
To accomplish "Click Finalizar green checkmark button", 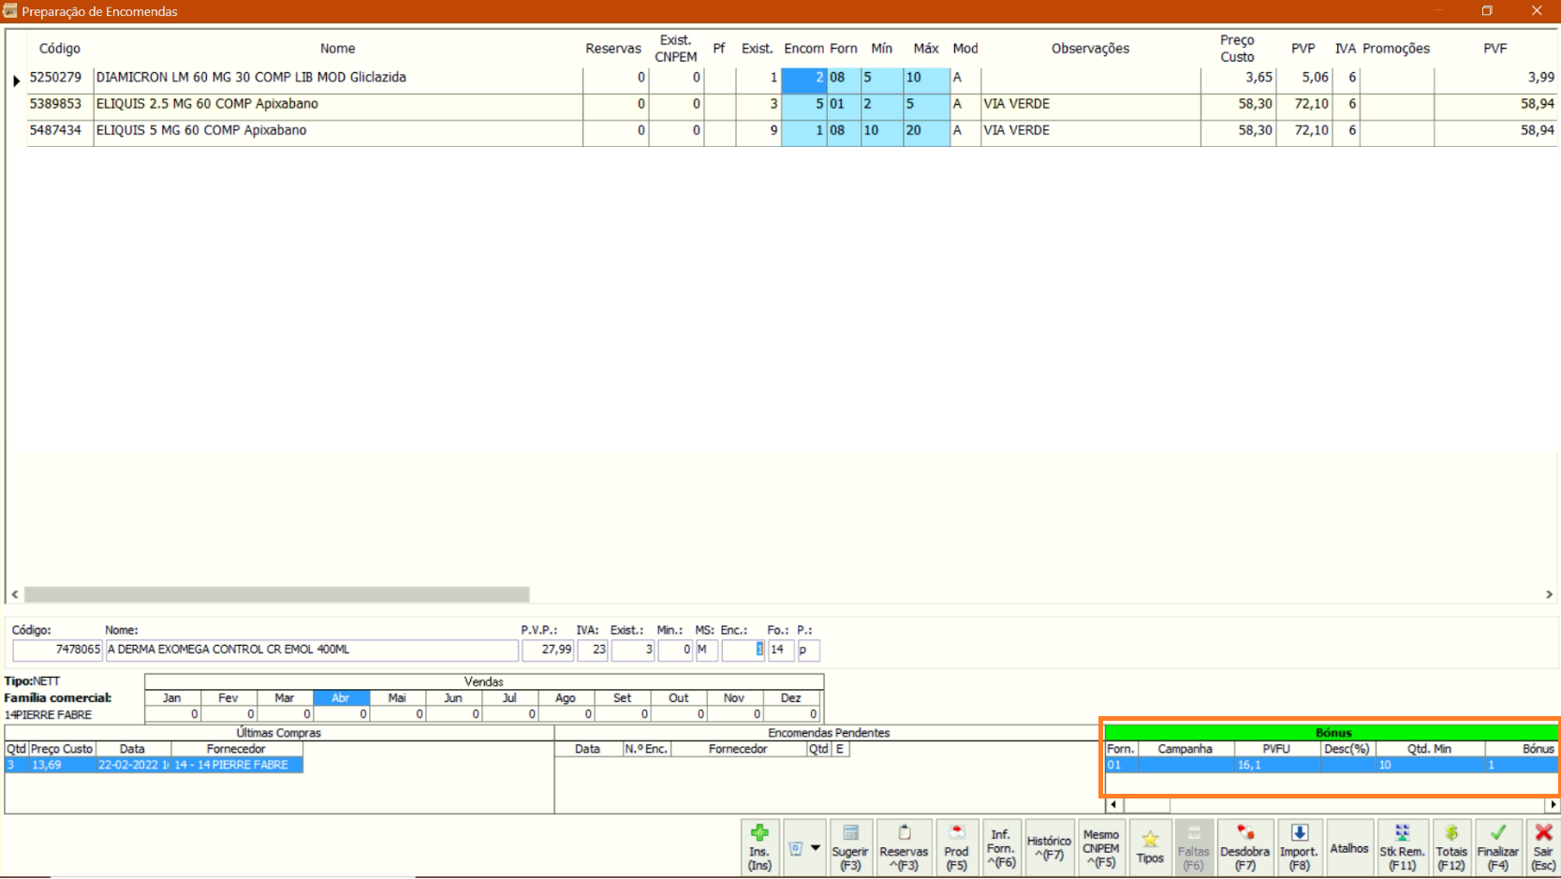I will pyautogui.click(x=1498, y=847).
